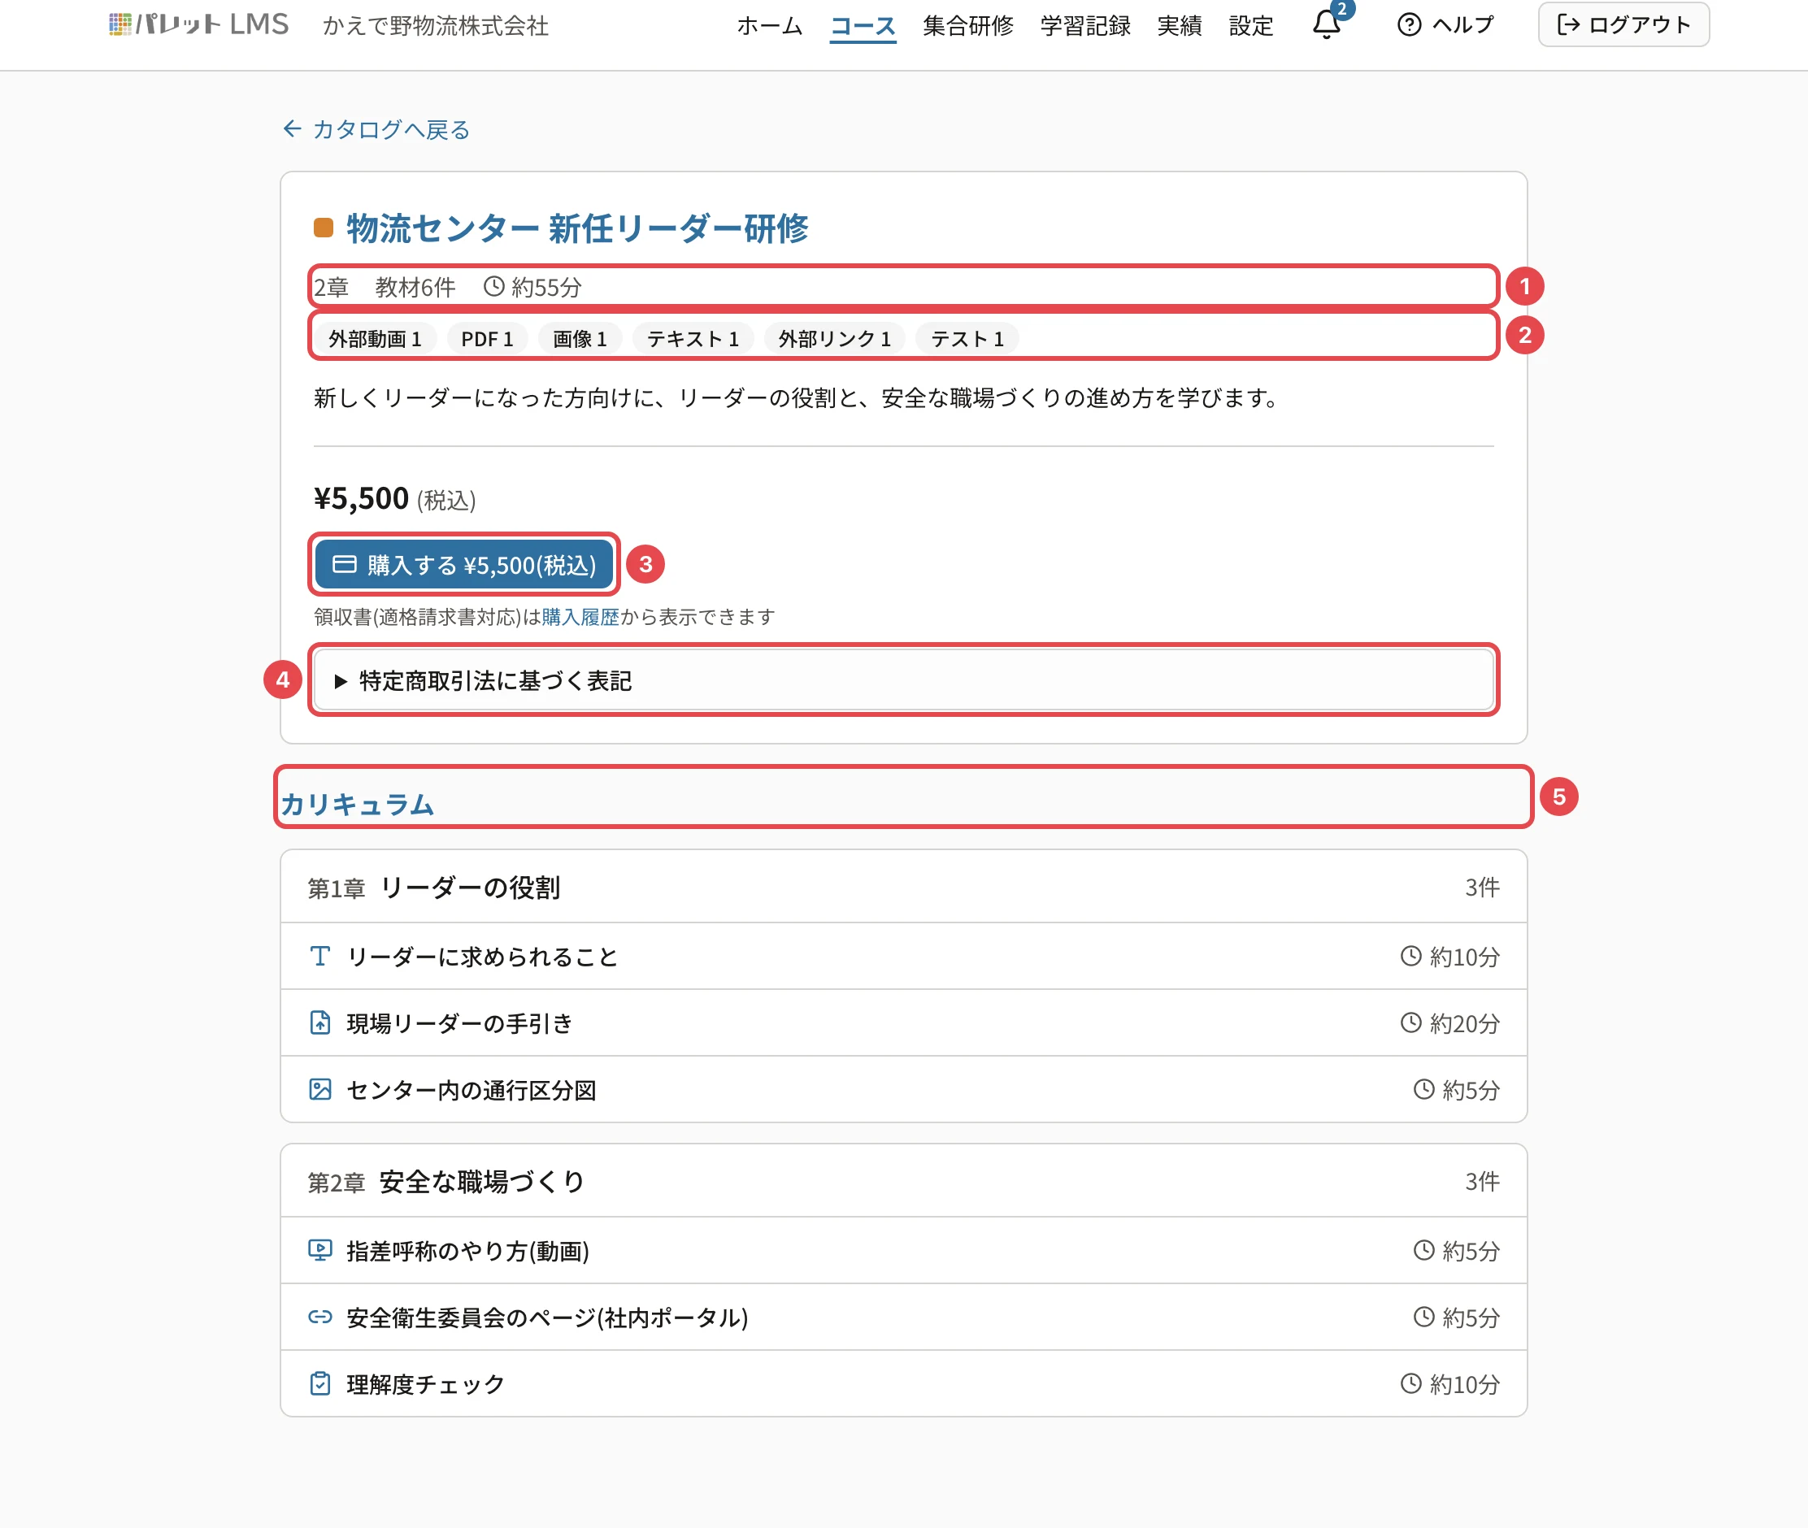Click the credit card icon on purchase button
This screenshot has height=1528, width=1808.
pos(345,564)
